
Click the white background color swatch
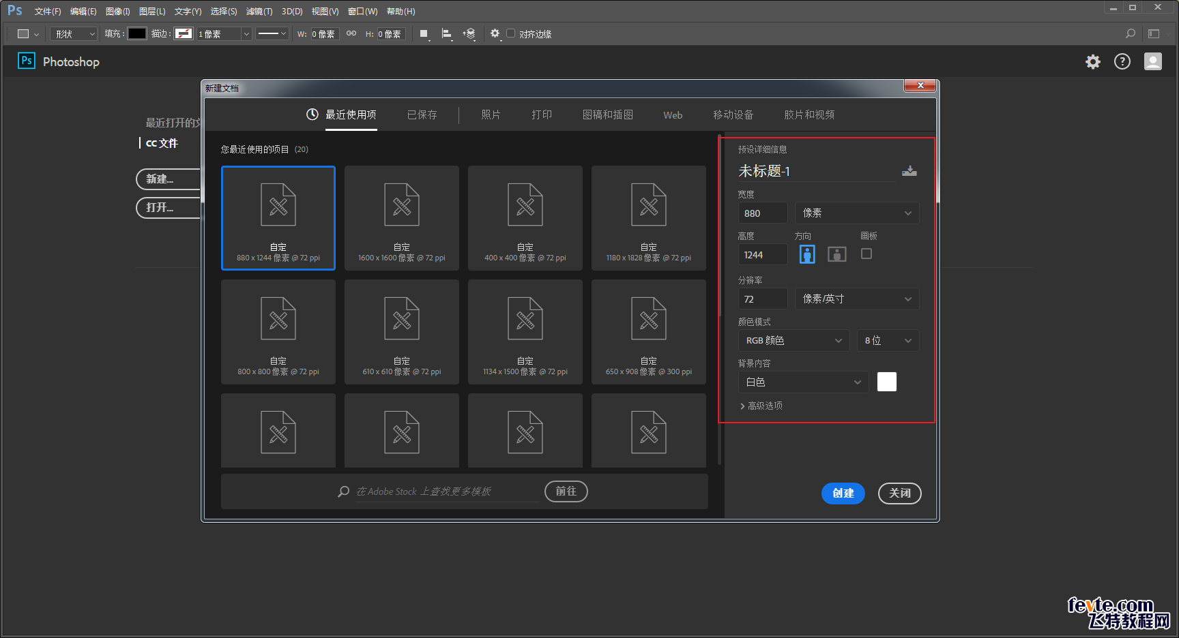tap(887, 382)
